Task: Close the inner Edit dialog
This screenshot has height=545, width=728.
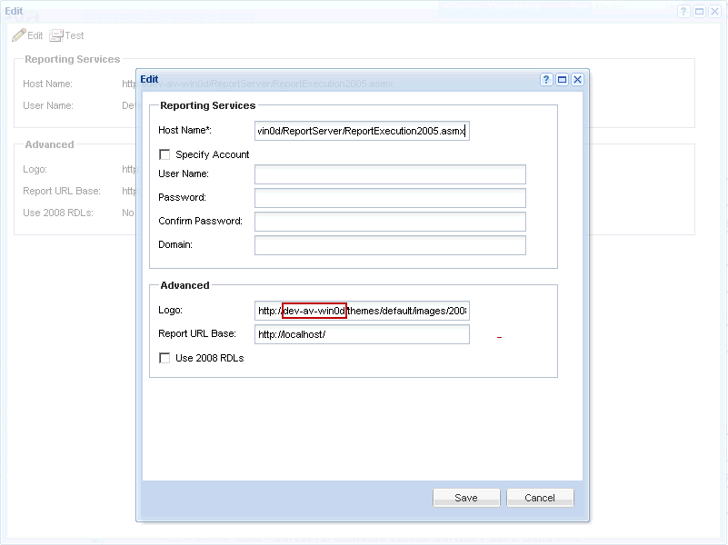Action: [577, 80]
